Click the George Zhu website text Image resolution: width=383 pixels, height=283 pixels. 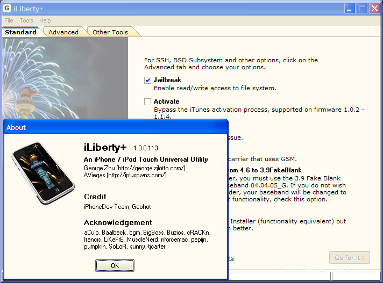(134, 168)
